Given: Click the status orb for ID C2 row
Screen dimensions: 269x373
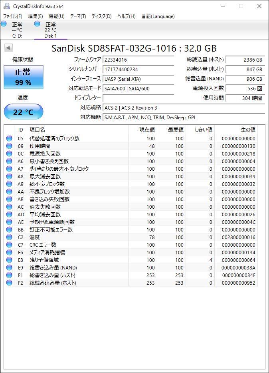Looking at the screenshot, I should (x=9, y=237).
